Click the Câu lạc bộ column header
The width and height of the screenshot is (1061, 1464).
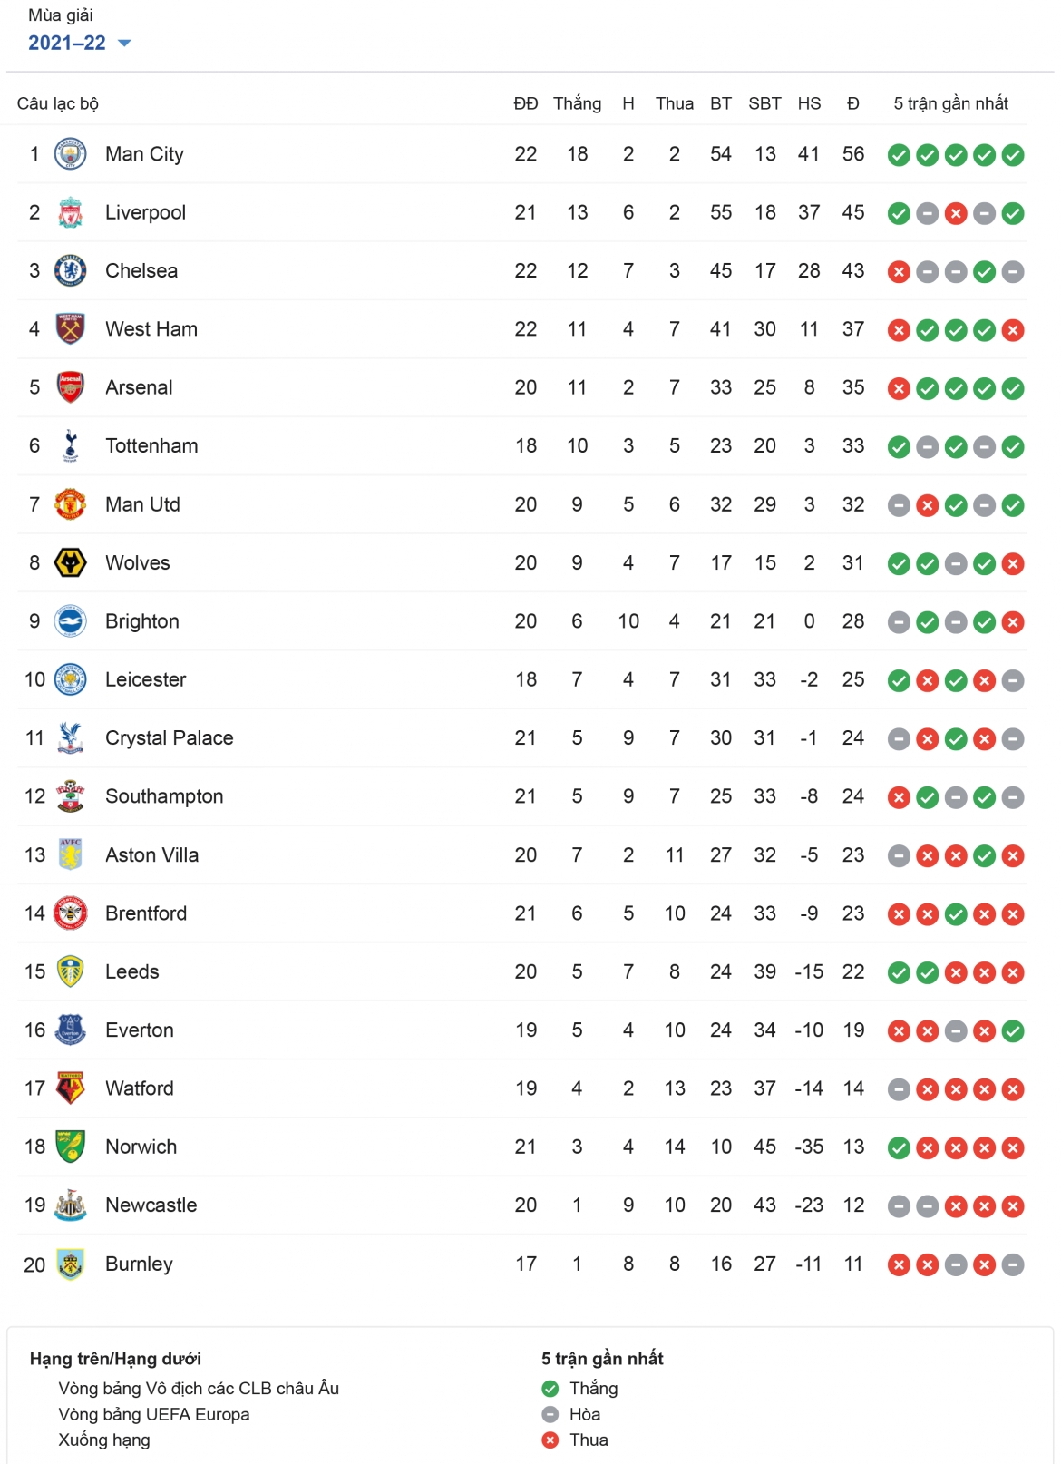[x=58, y=103]
